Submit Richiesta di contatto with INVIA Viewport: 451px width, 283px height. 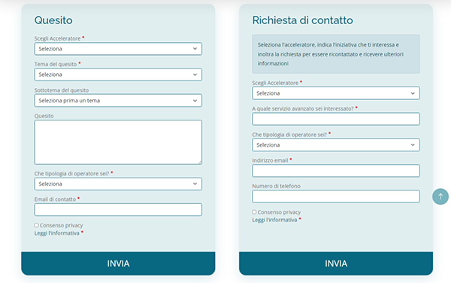point(336,263)
